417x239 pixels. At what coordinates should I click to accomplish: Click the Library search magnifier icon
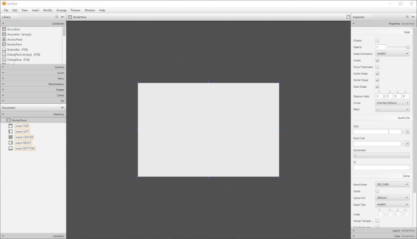(x=57, y=17)
